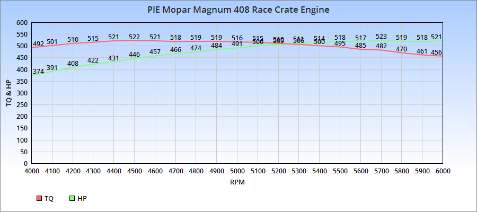
Task: Select the 250 y-axis tick label
Action: point(23,104)
